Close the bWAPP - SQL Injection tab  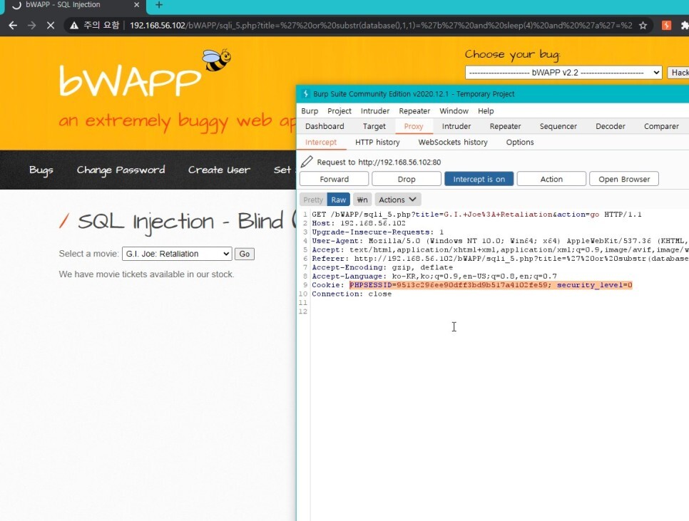tap(137, 5)
